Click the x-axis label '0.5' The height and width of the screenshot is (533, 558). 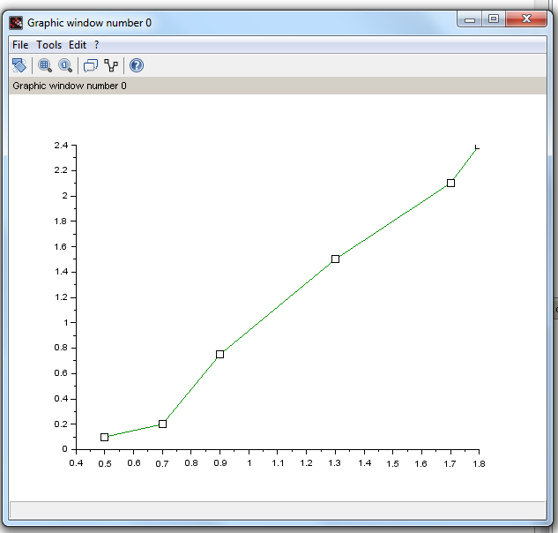tap(105, 463)
